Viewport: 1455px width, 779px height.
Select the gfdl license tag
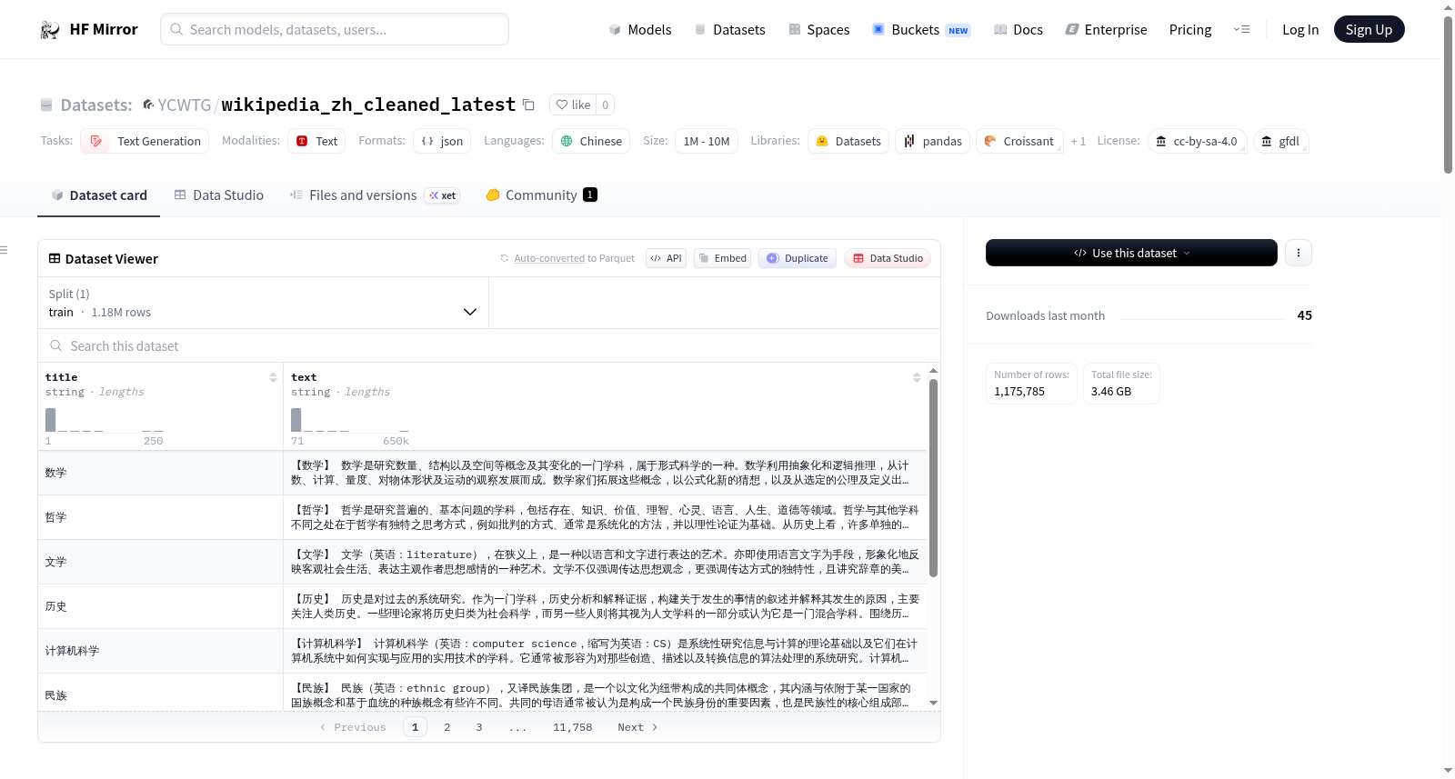click(1280, 141)
